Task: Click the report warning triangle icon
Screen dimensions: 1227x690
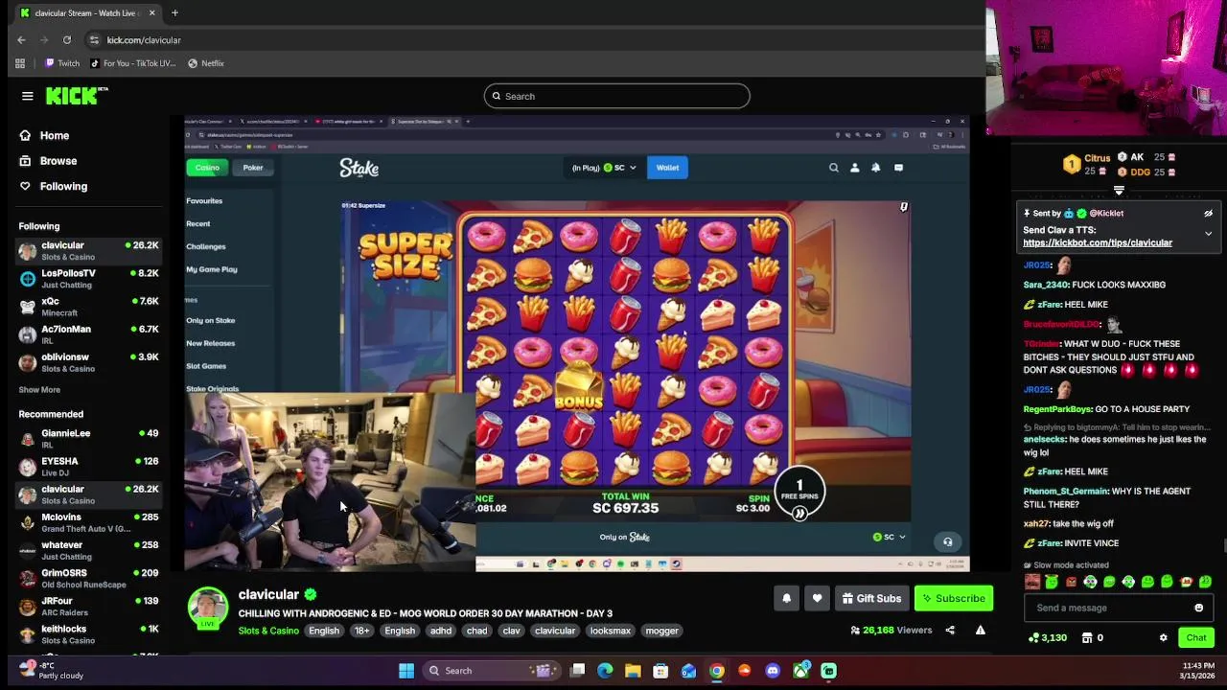Action: coord(980,631)
